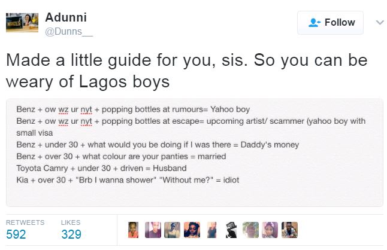Click the ninth liker avatar in the row
The image size is (387, 250).
(289, 230)
